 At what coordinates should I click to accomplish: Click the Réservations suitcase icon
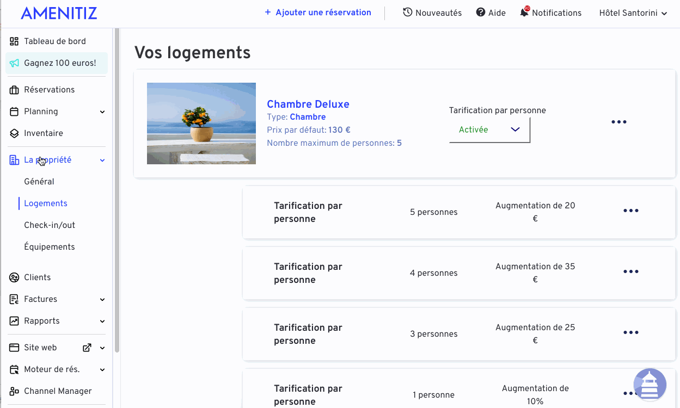coord(14,90)
